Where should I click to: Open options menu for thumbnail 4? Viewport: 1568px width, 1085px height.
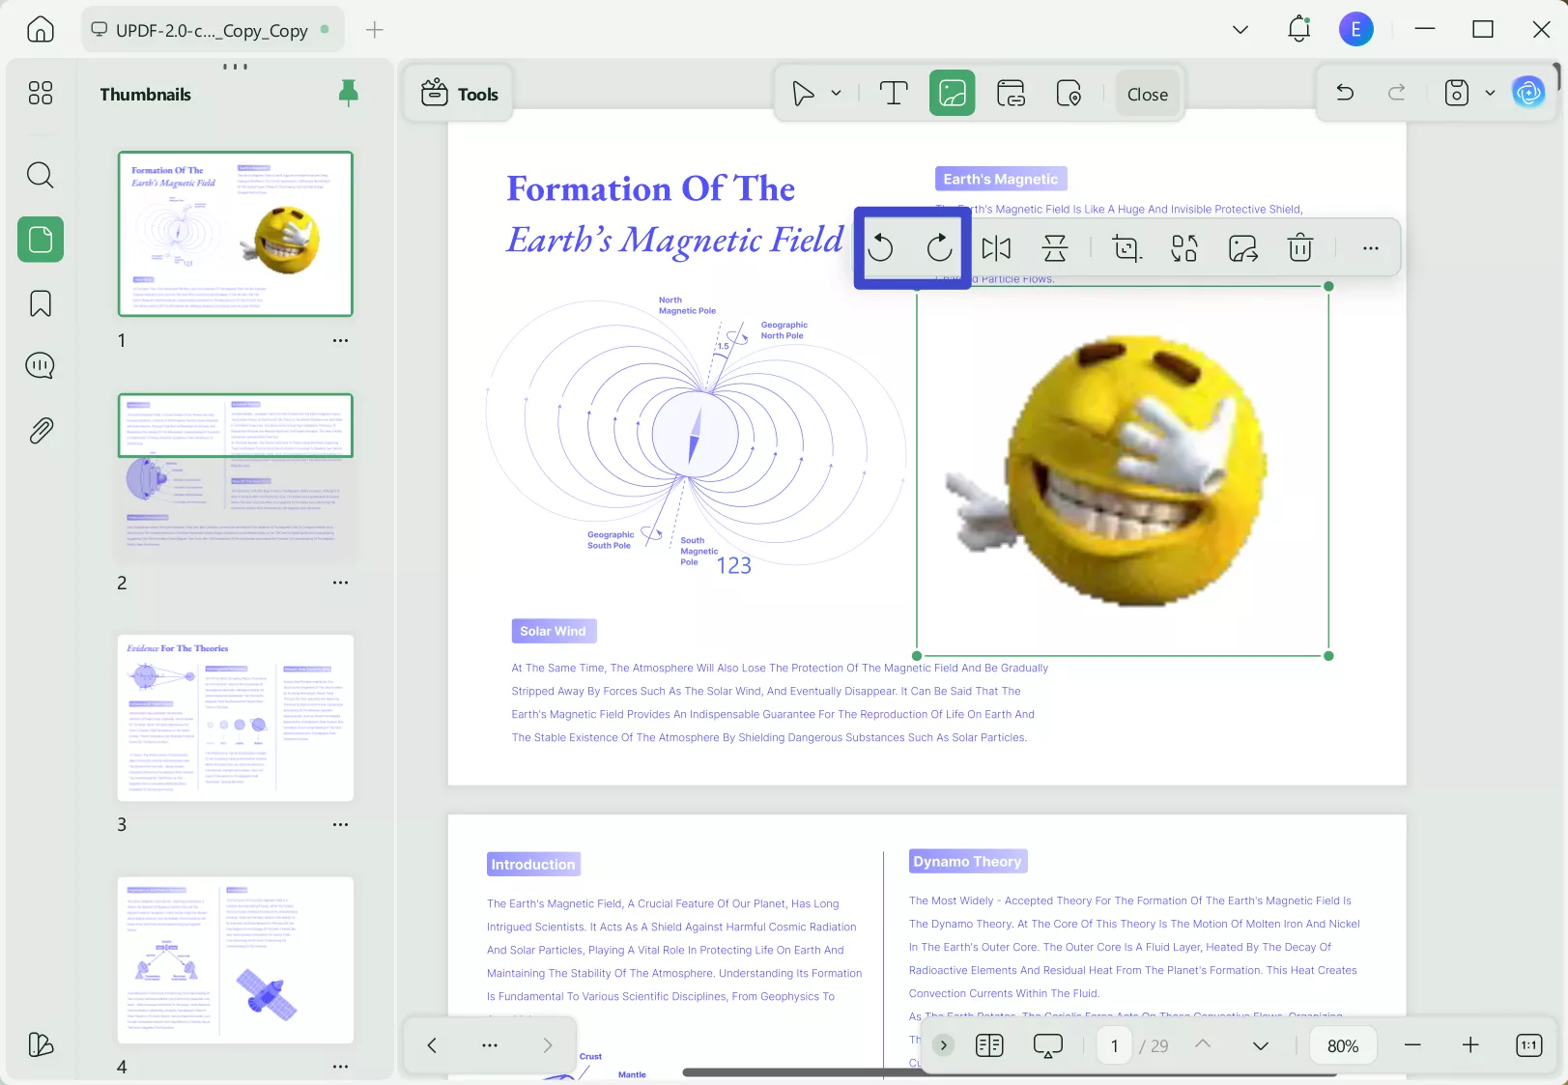(x=340, y=1067)
